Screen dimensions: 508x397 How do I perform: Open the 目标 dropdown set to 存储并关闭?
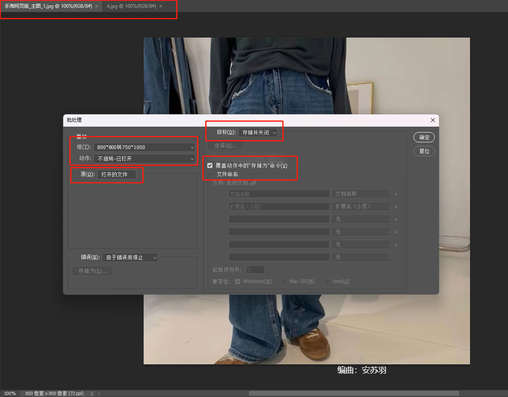[x=258, y=132]
